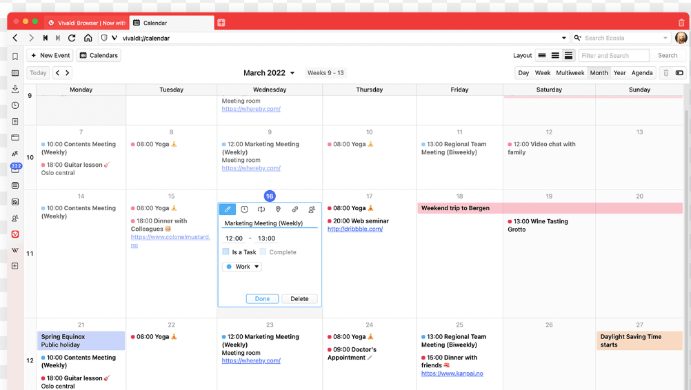Click the New Event button
Screen dimensions: 691x390
(x=50, y=55)
